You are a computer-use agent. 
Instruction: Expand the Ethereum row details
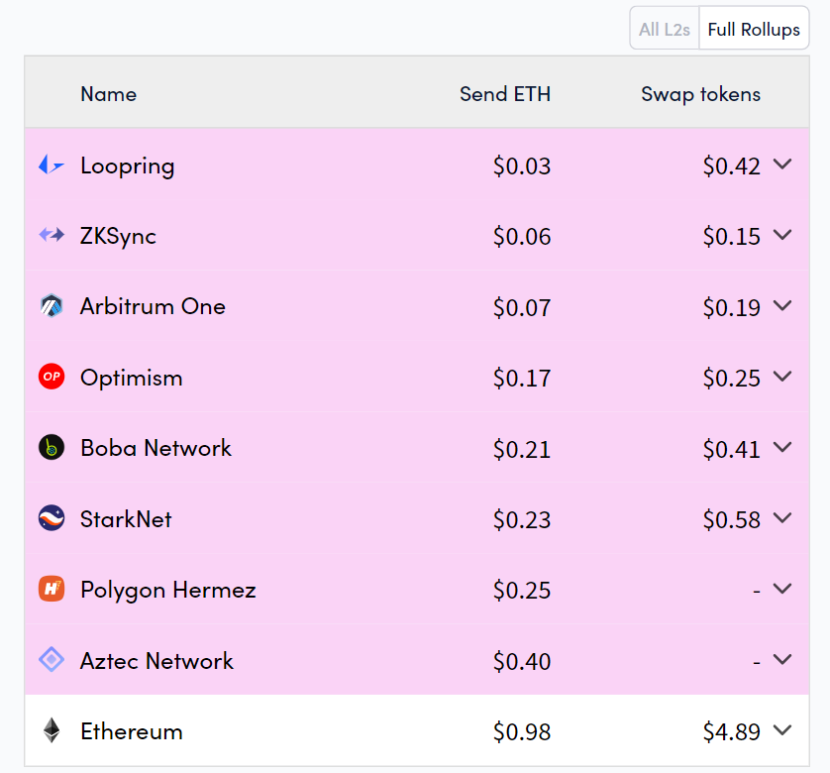tap(782, 730)
